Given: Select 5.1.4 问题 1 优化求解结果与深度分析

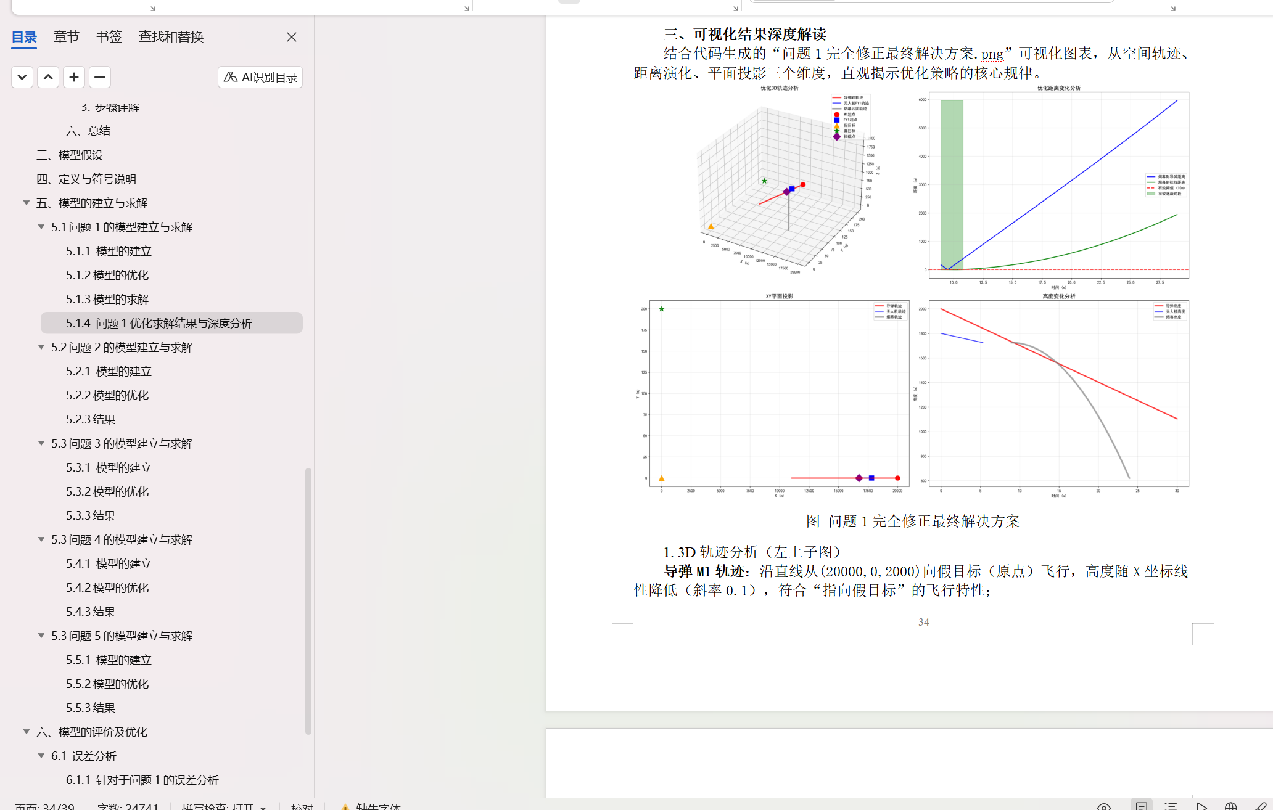Looking at the screenshot, I should (x=171, y=323).
